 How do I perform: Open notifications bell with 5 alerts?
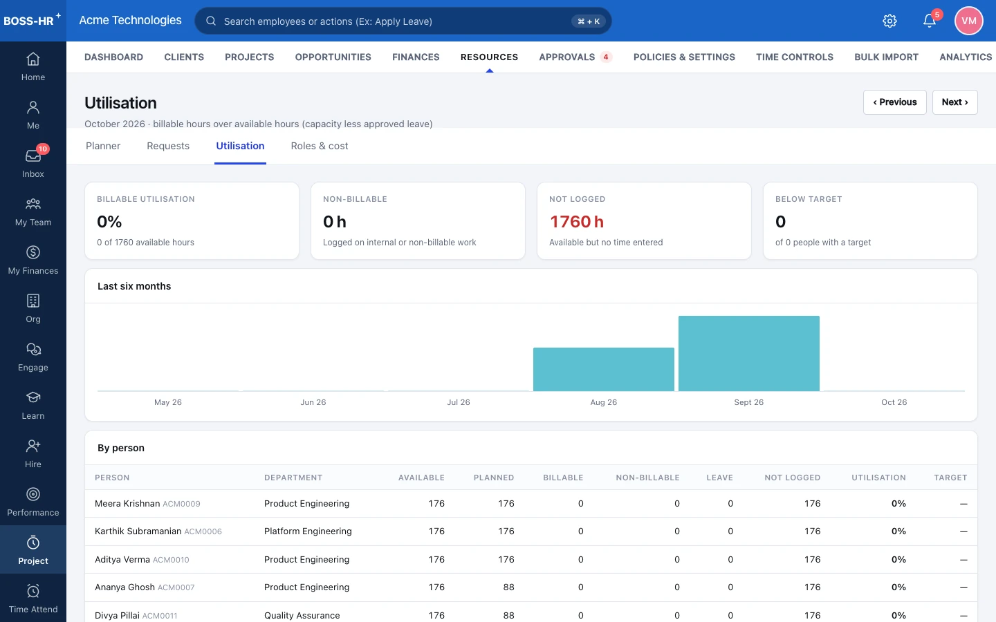pos(930,21)
